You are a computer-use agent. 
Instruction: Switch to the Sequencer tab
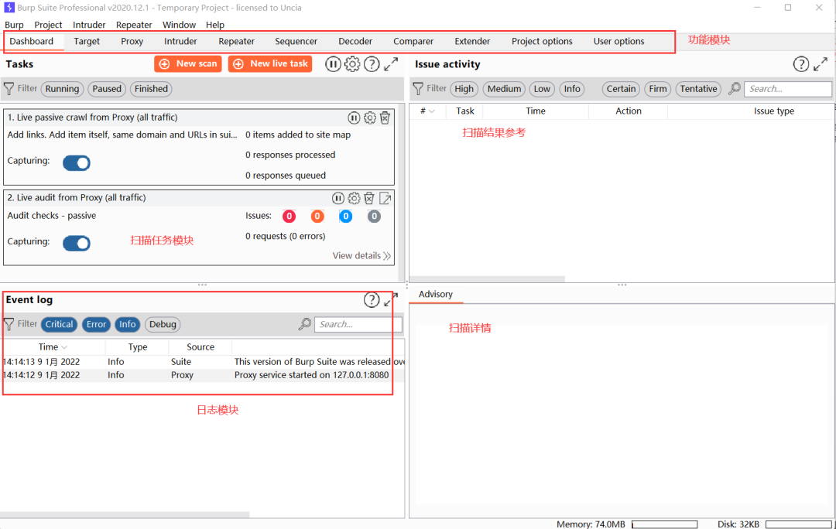click(x=296, y=42)
